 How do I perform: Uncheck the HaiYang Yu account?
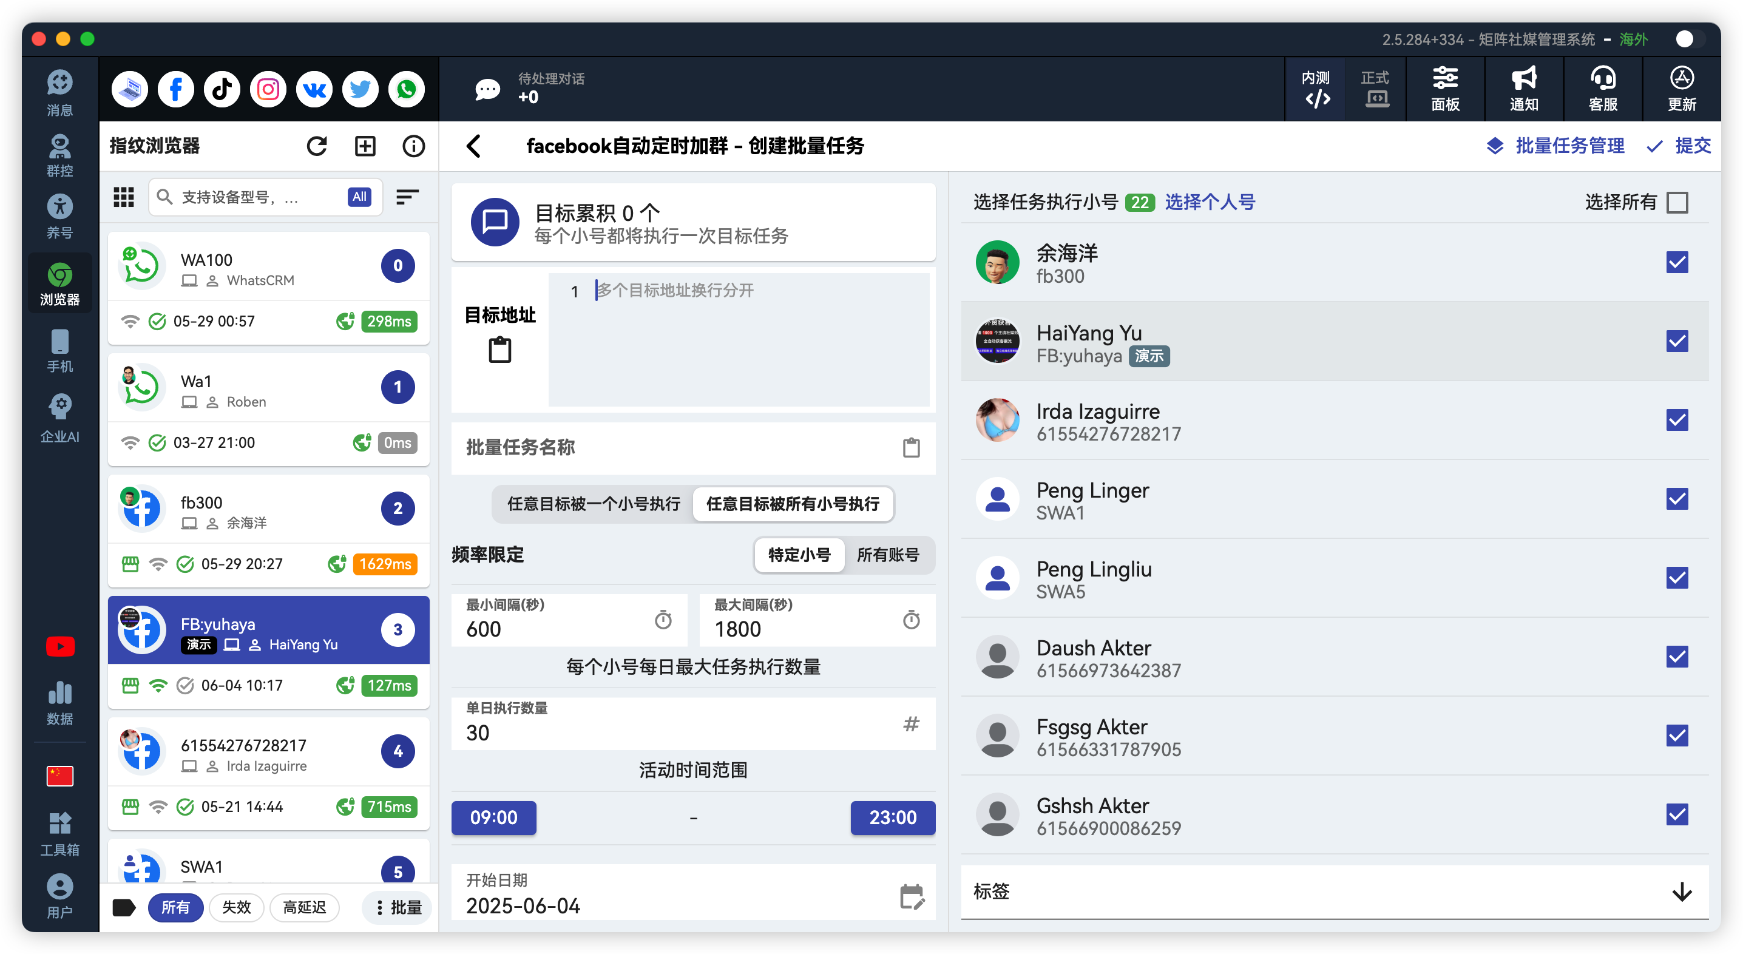(1677, 341)
